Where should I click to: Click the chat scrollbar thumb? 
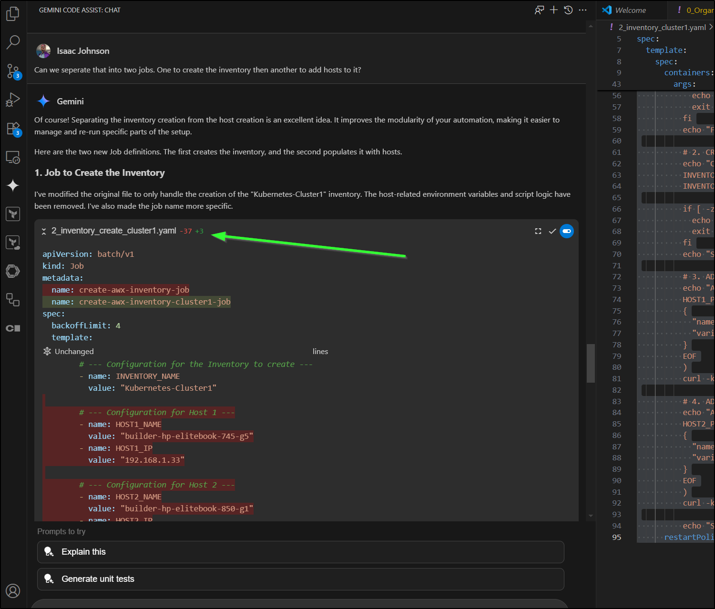[x=591, y=363]
